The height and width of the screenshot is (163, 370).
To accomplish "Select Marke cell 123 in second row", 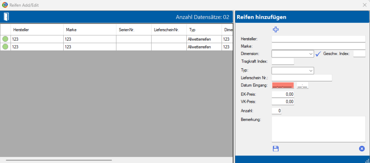I will pyautogui.click(x=90, y=47).
